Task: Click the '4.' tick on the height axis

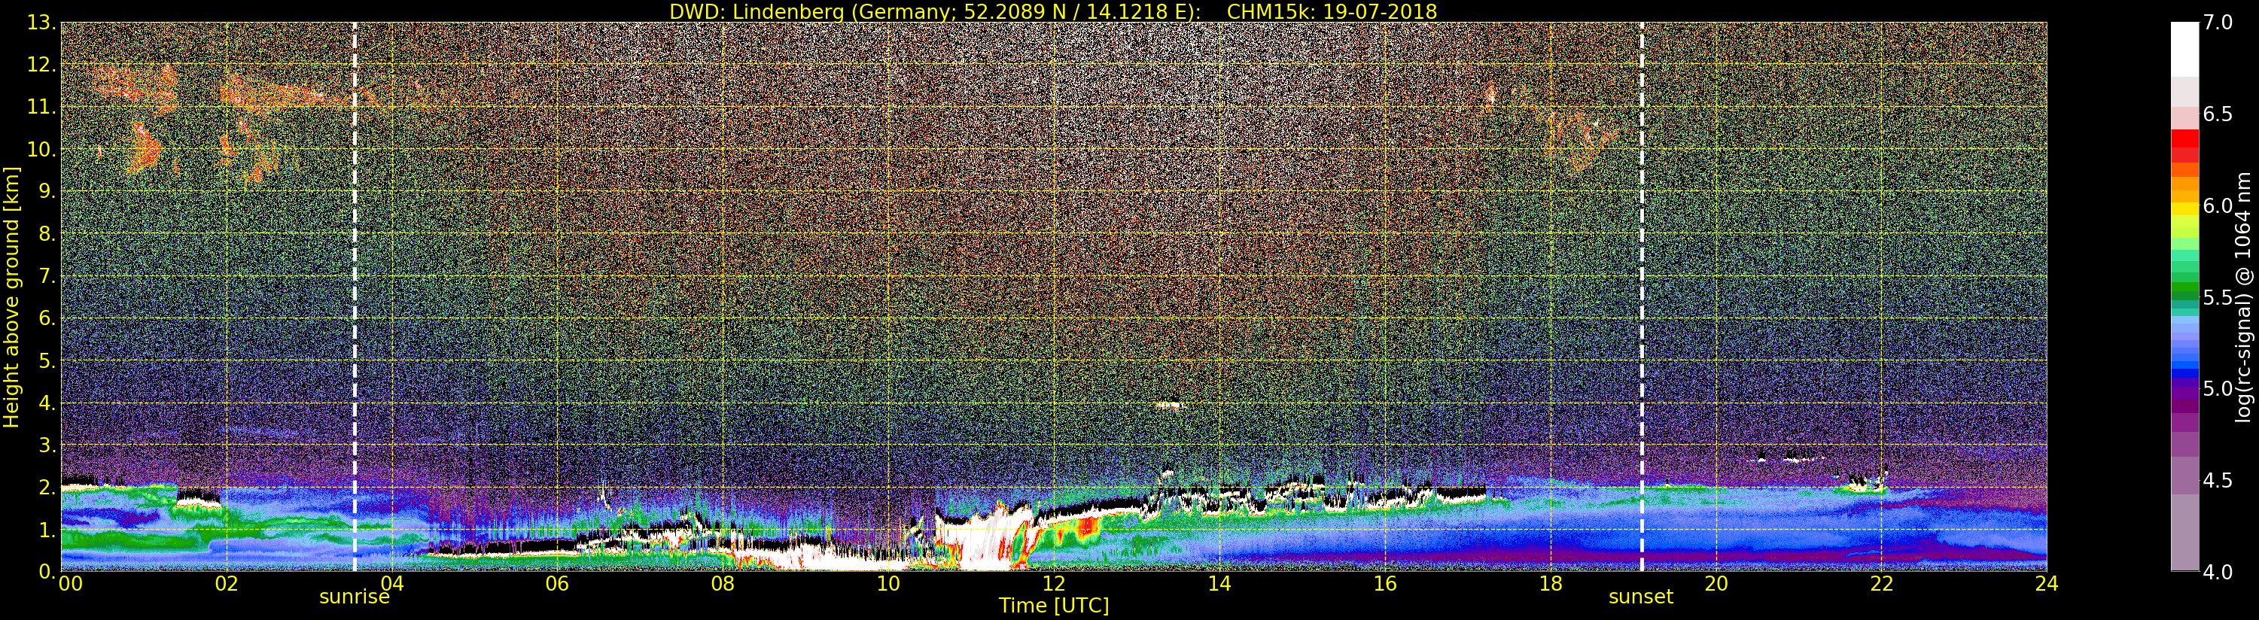Action: [47, 403]
